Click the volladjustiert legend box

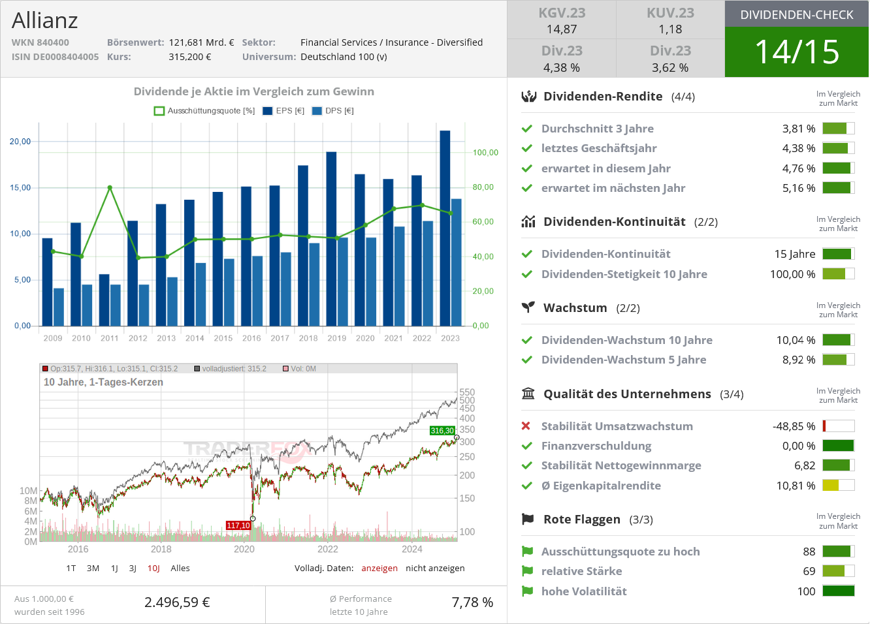point(197,369)
